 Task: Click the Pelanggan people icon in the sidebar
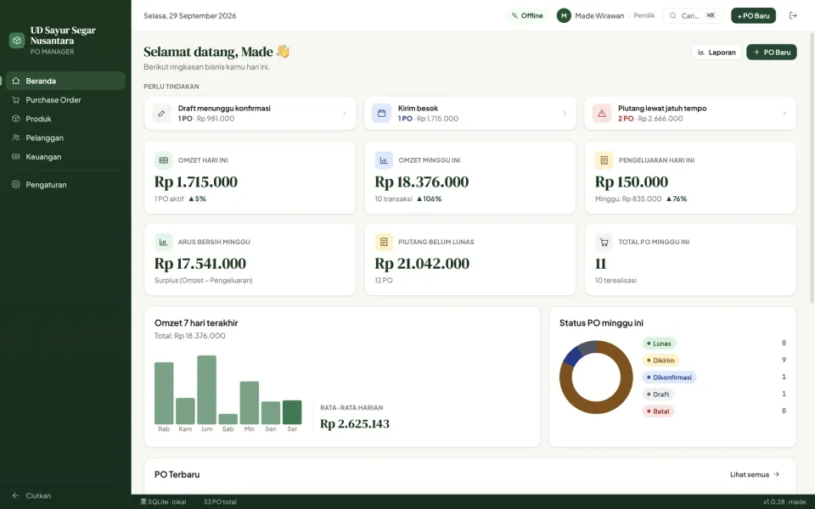coord(15,137)
